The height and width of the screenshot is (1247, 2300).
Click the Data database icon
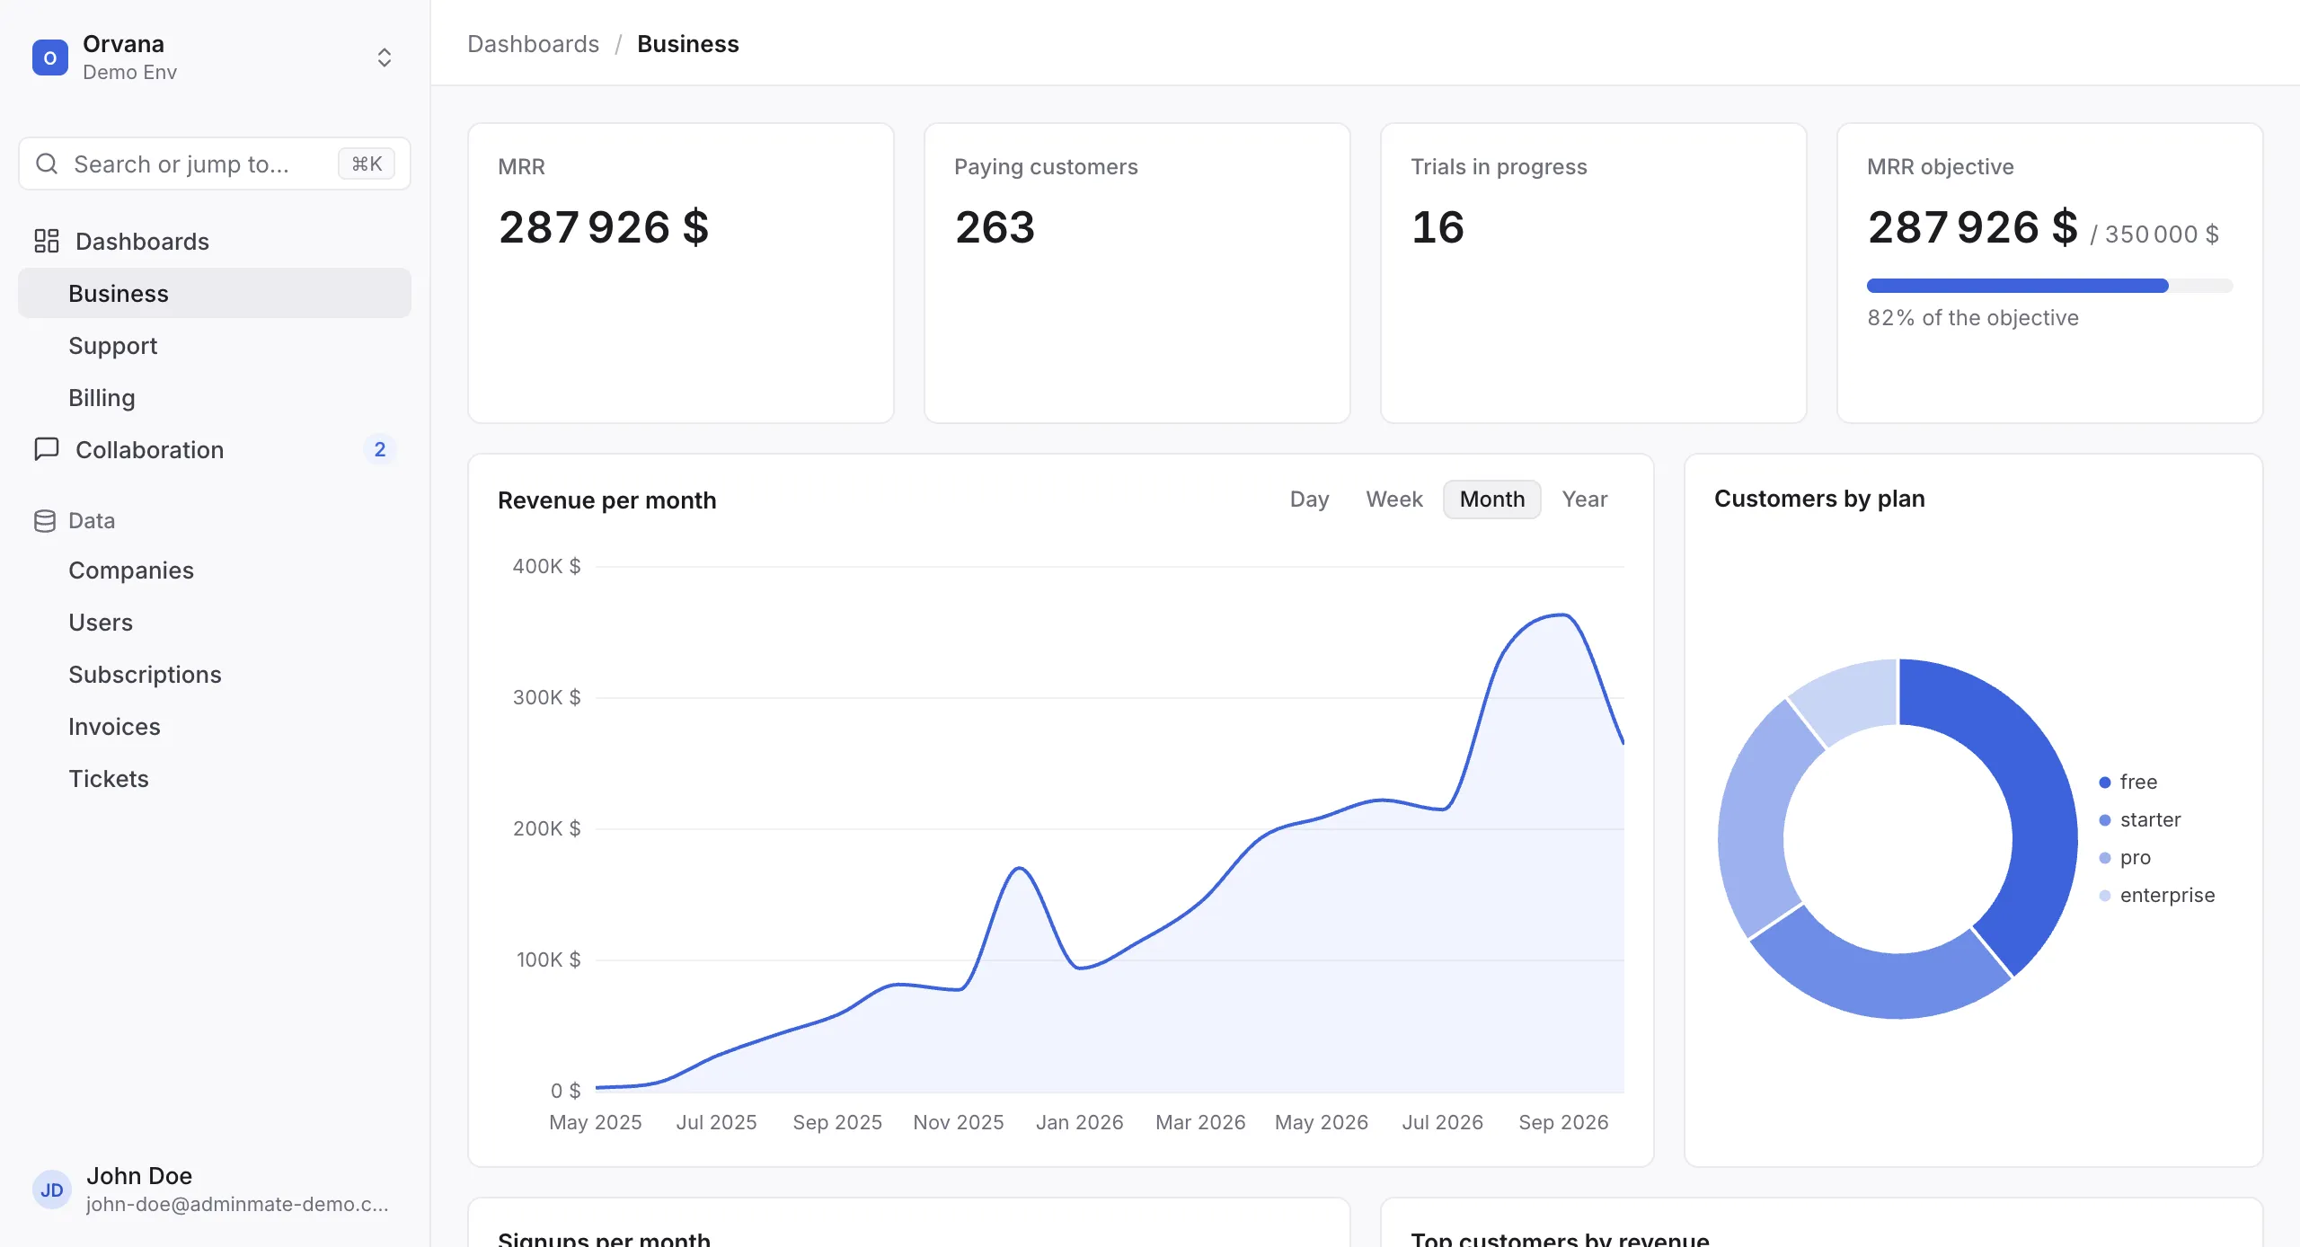click(x=45, y=521)
